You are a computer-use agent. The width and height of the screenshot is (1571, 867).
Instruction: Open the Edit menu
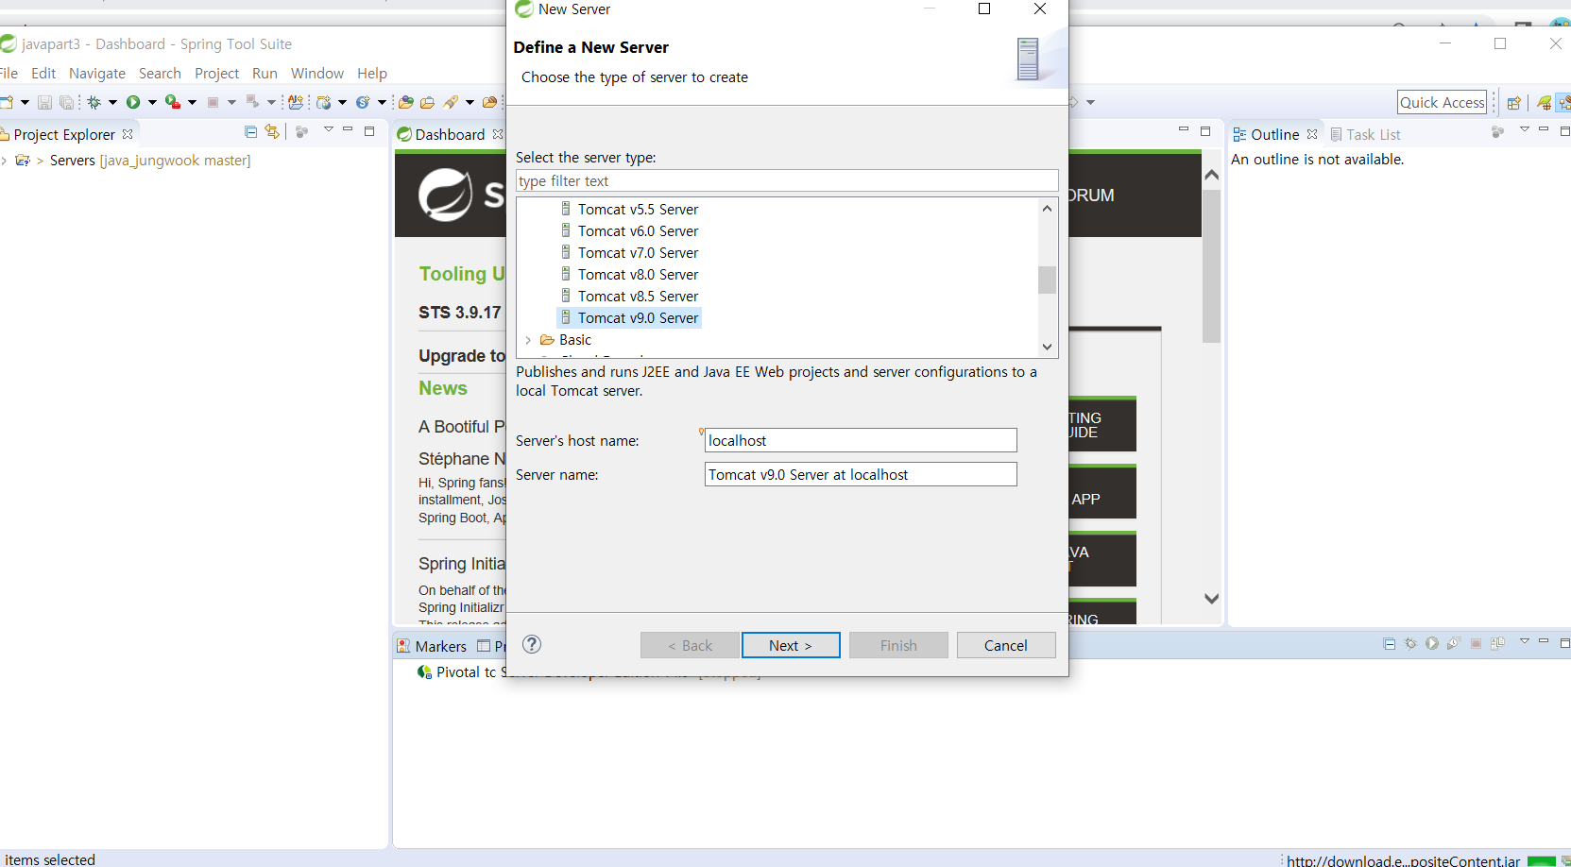(43, 73)
